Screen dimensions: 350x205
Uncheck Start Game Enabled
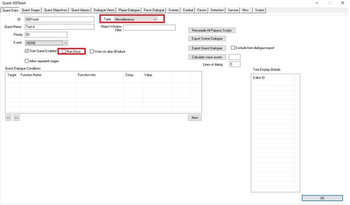point(27,51)
